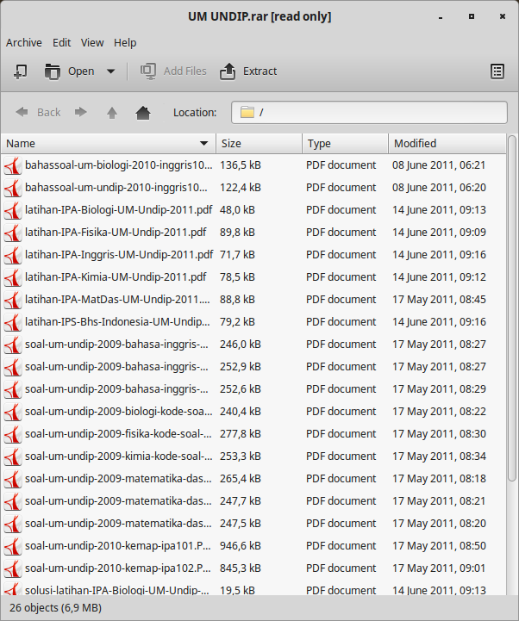Viewport: 519px width, 621px height.
Task: Open the Edit menu
Action: tap(62, 43)
